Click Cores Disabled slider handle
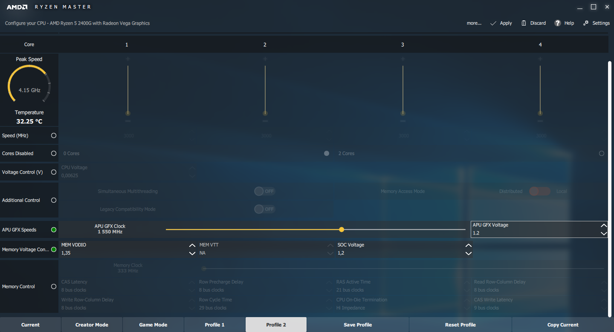 click(x=327, y=153)
